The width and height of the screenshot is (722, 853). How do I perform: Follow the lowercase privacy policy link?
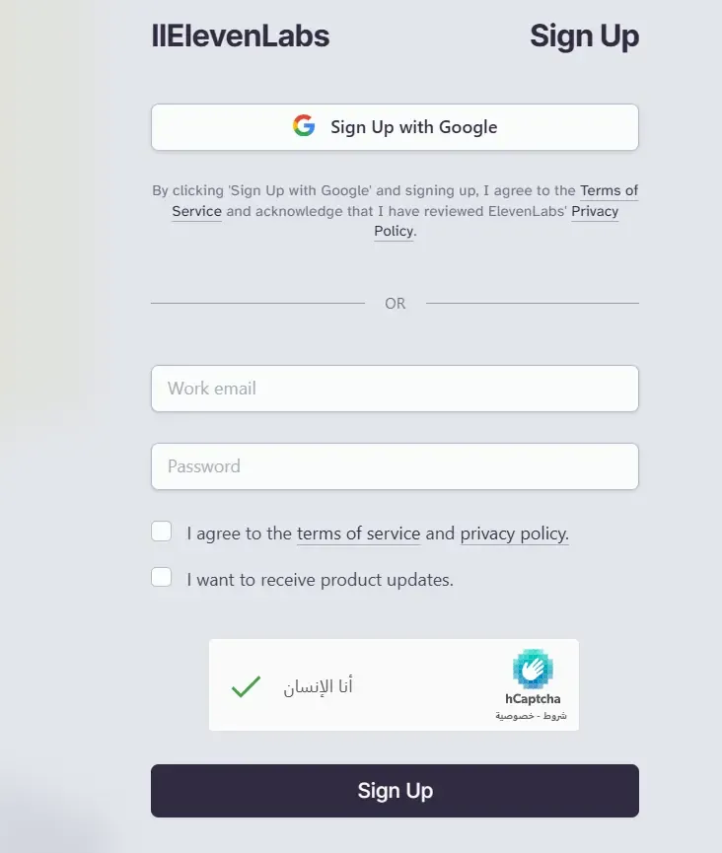(x=514, y=533)
